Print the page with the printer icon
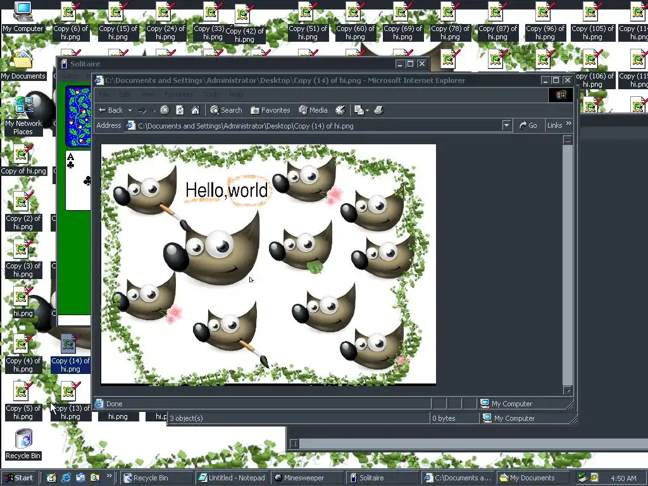 [x=379, y=110]
